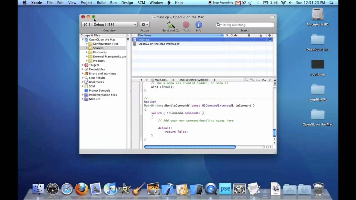Image resolution: width=356 pixels, height=200 pixels.
Task: Open the included files # popup
Action: click(x=264, y=80)
